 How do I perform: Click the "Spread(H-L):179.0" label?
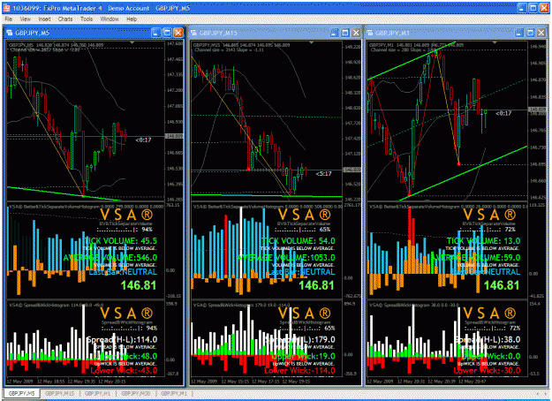[300, 340]
